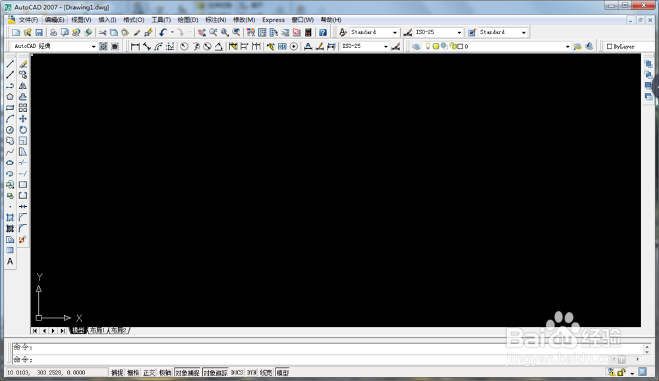This screenshot has height=381, width=659.
Task: Click the Undo arrow icon
Action: 163,32
